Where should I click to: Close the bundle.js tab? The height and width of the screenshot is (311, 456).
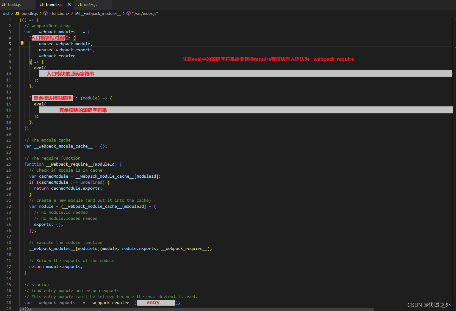click(x=68, y=4)
